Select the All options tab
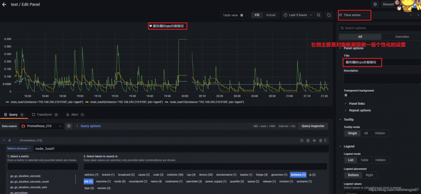This screenshot has width=421, height=194. [x=360, y=37]
